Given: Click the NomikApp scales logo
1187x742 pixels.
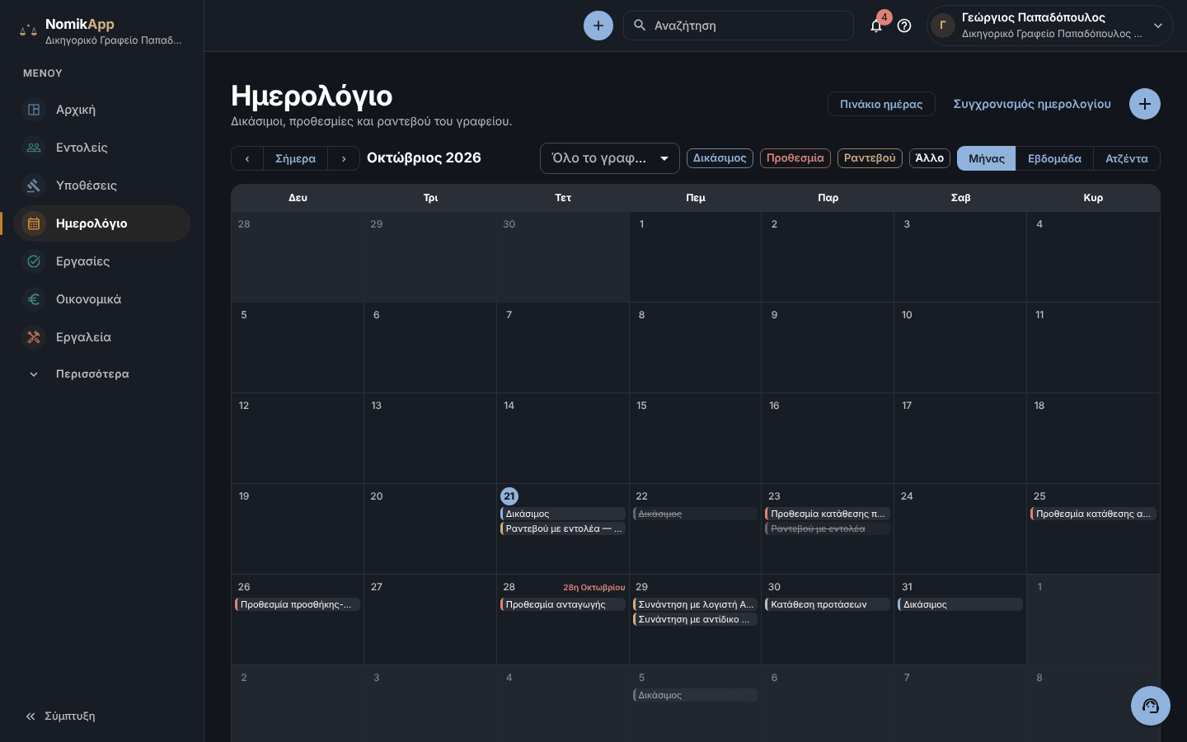Looking at the screenshot, I should pyautogui.click(x=28, y=31).
